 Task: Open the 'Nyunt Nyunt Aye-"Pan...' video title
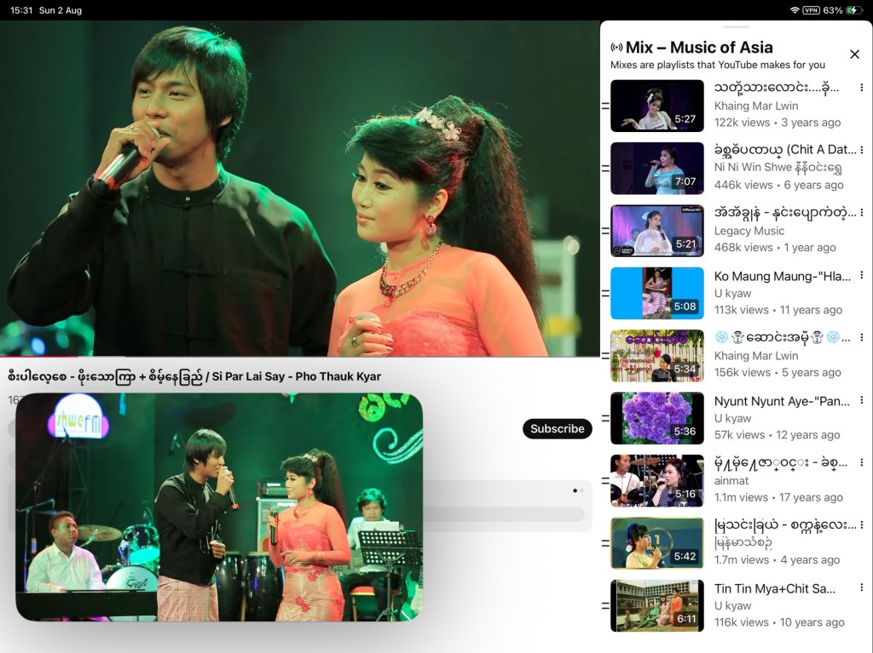782,401
